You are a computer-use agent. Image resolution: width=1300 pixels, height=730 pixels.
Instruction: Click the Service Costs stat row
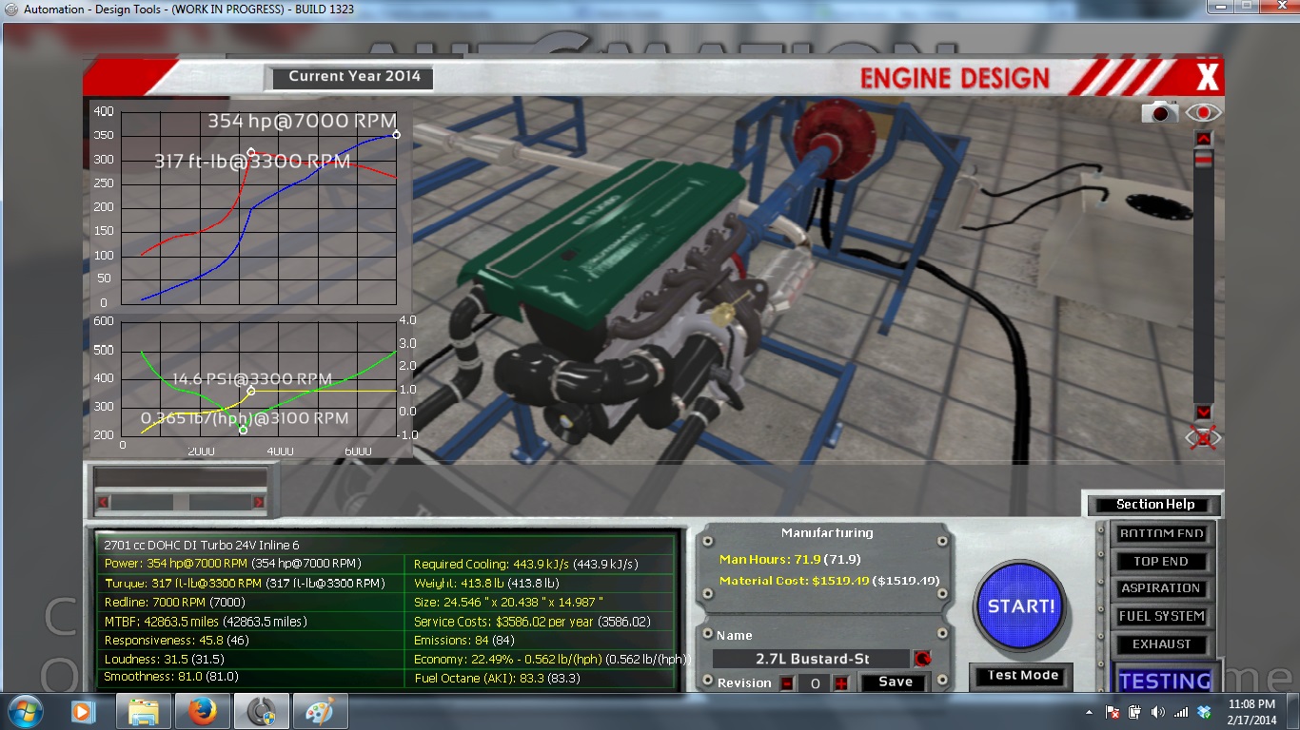tap(532, 621)
